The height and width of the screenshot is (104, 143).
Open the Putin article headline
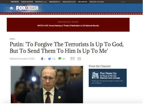coord(67,47)
